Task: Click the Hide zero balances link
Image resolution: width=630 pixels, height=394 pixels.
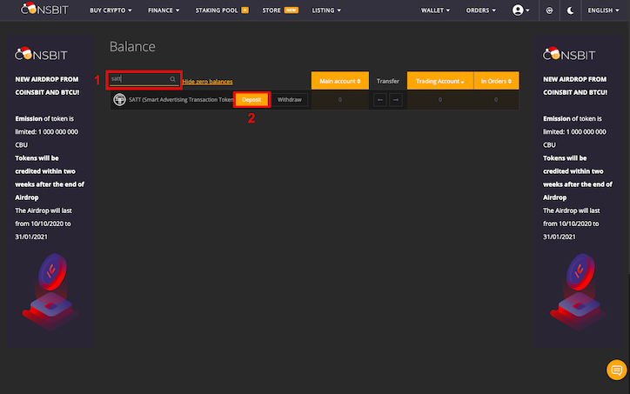Action: (x=207, y=82)
